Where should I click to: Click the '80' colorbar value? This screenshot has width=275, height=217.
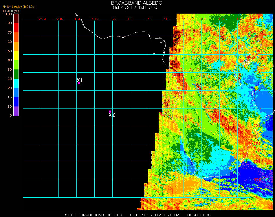pos(10,23)
